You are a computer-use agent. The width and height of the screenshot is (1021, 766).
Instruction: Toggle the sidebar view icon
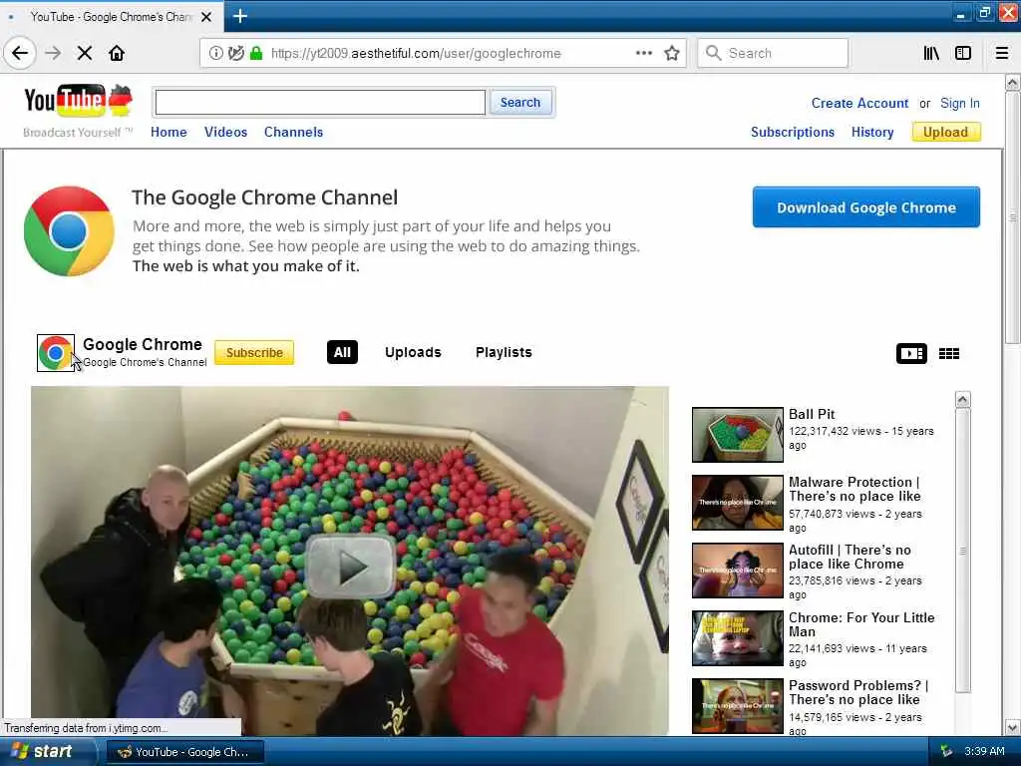(963, 53)
